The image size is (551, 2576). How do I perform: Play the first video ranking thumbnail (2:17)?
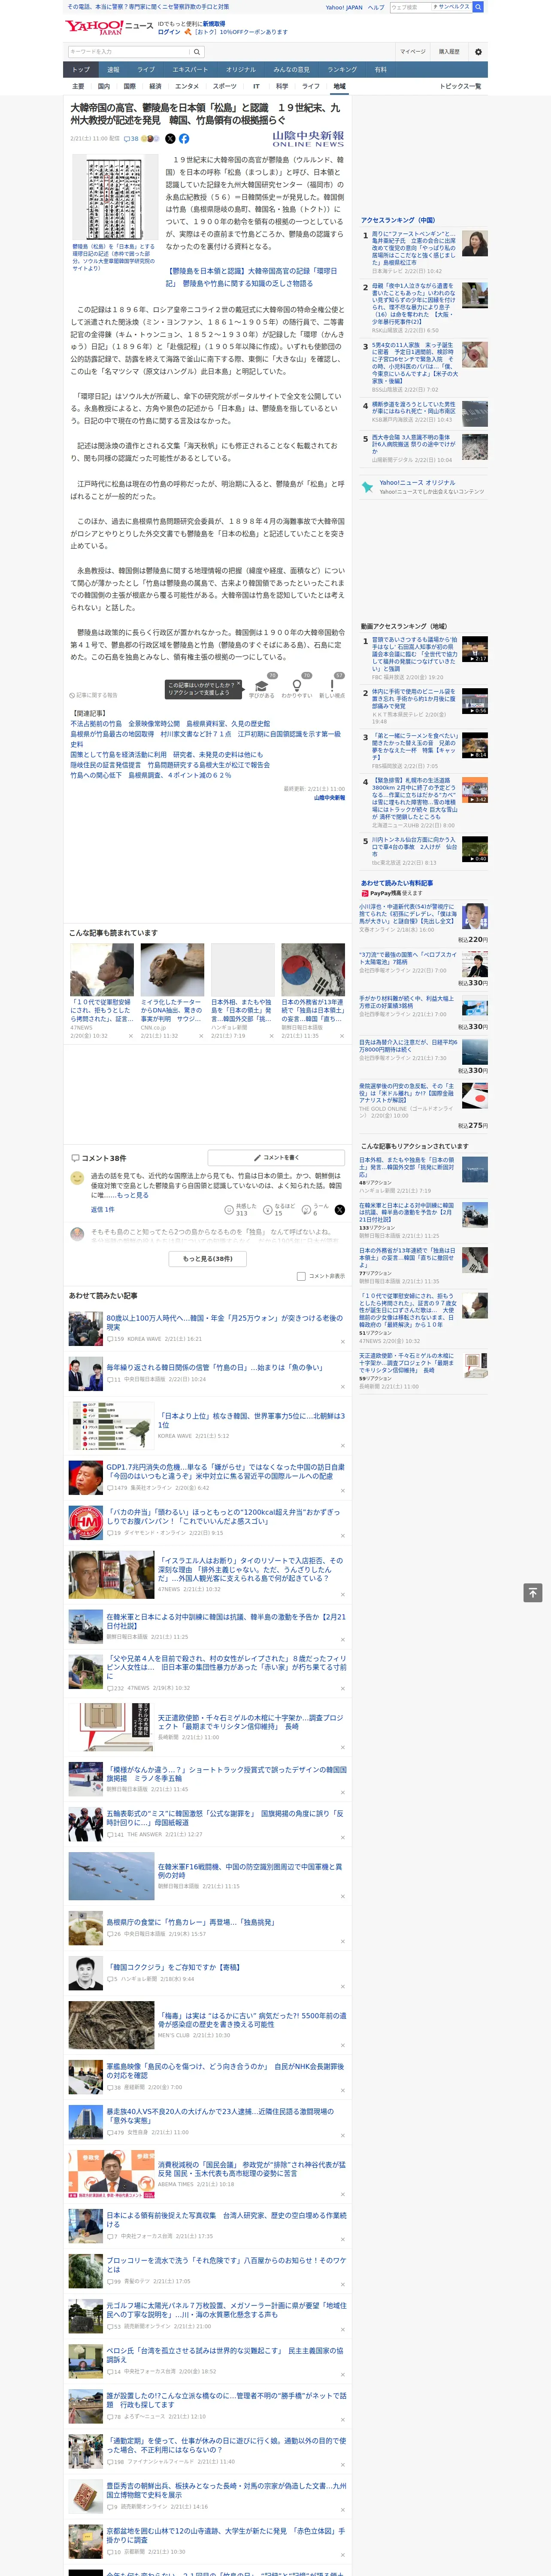click(475, 649)
